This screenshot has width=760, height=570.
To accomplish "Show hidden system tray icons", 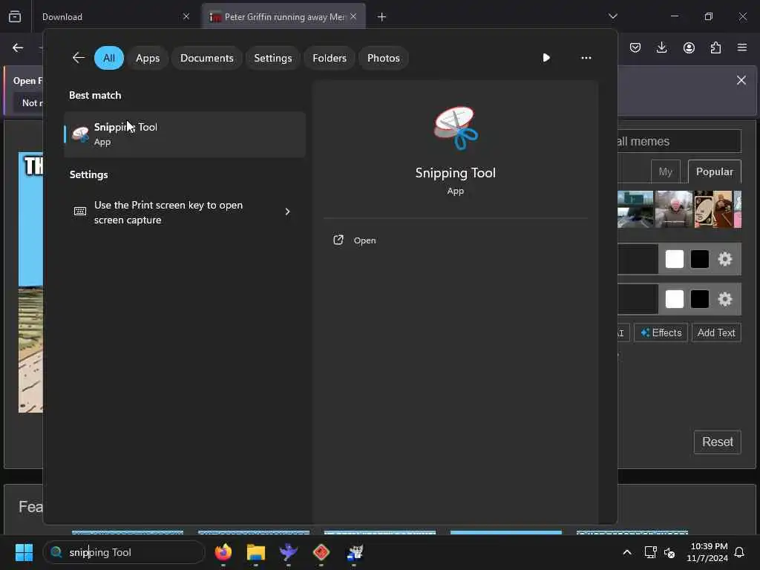I will 626,552.
